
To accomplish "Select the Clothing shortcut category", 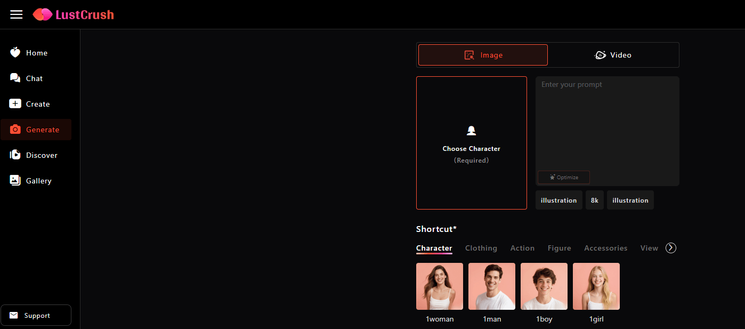I will pyautogui.click(x=481, y=247).
